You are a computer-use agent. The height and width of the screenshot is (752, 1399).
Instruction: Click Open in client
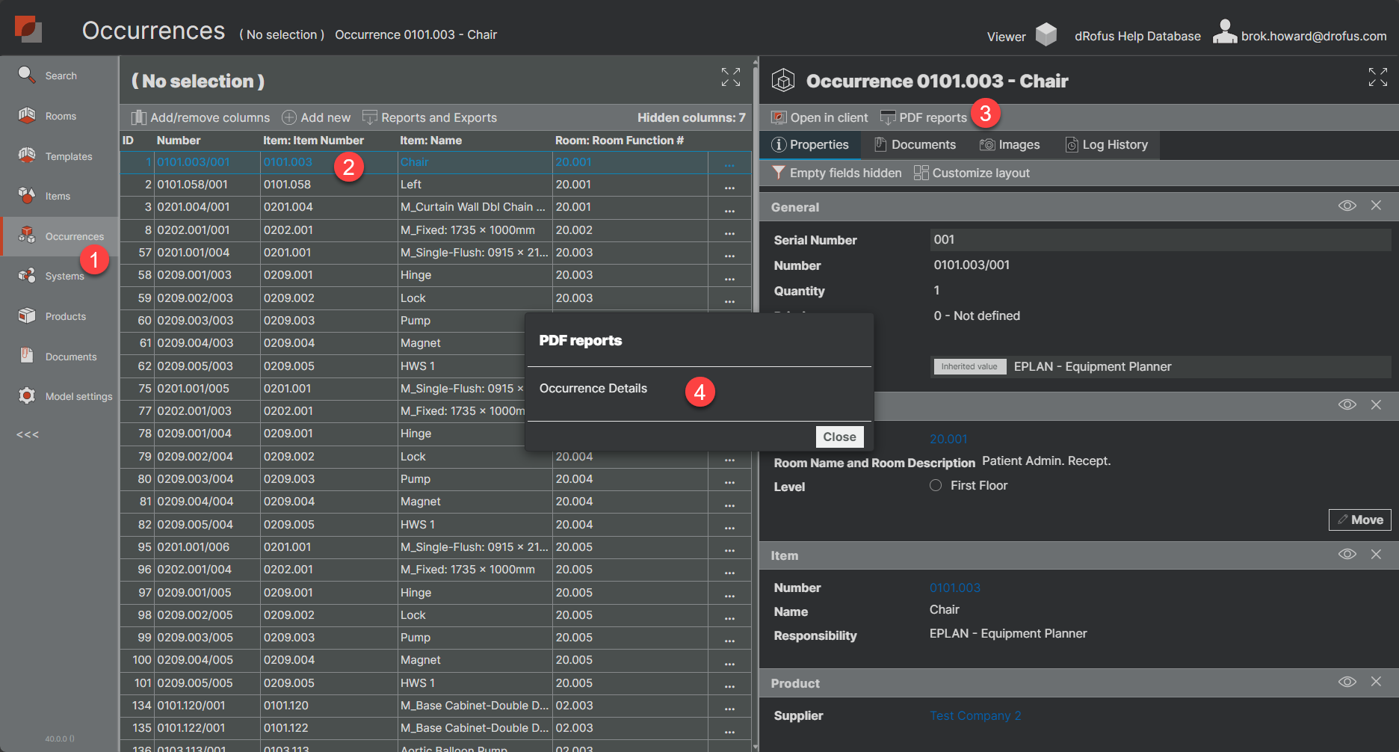(x=820, y=117)
